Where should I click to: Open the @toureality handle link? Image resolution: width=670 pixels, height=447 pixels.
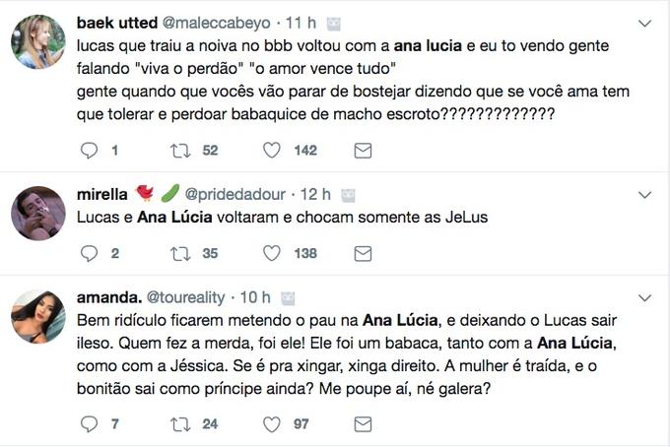click(x=186, y=297)
